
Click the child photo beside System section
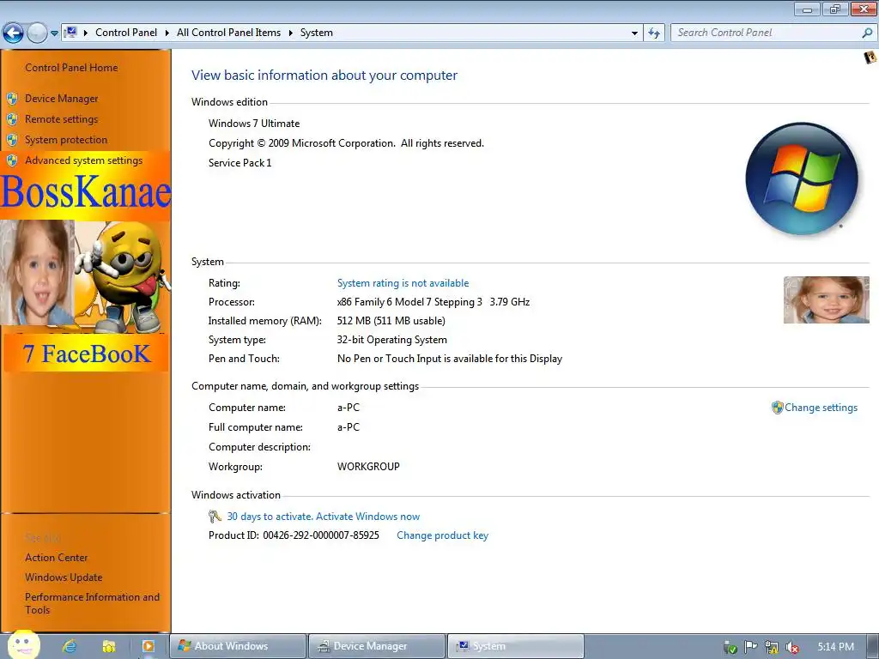coord(827,299)
